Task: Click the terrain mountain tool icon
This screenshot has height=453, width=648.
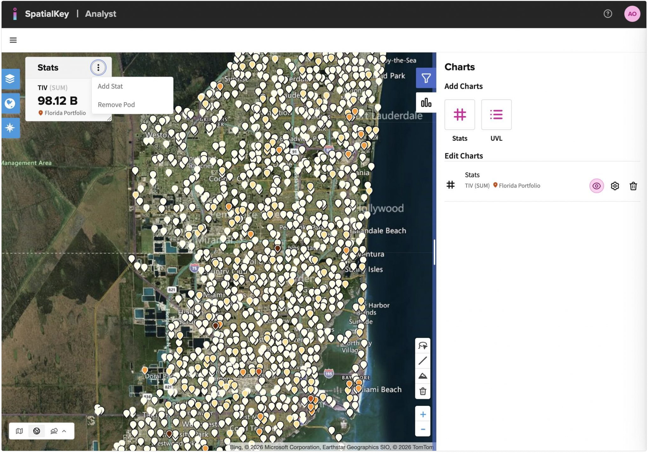Action: click(x=423, y=376)
